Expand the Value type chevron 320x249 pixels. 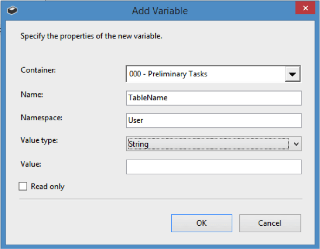coord(296,144)
